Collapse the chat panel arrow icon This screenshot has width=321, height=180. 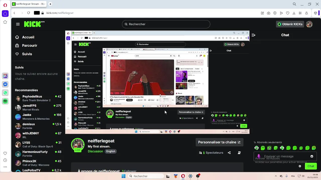254,35
